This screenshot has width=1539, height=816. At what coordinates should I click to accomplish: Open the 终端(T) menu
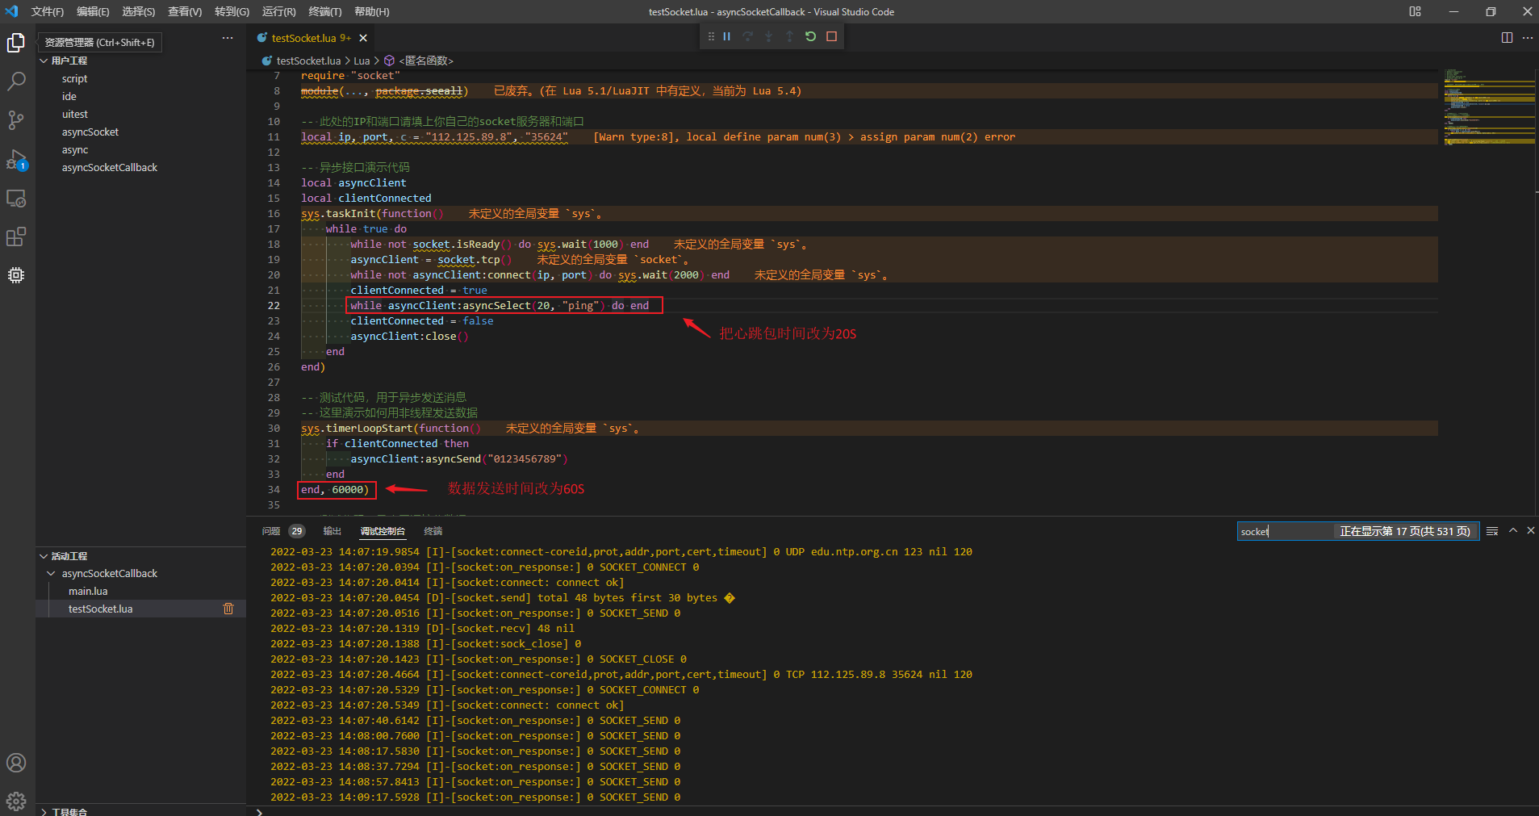pos(324,12)
